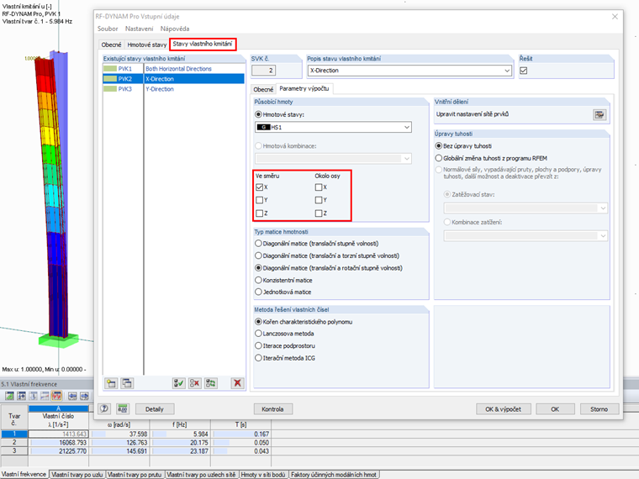Screen dimensions: 639x479
Task: Toggle highlighted waveform icon in table toolbar
Action: [x=56, y=396]
